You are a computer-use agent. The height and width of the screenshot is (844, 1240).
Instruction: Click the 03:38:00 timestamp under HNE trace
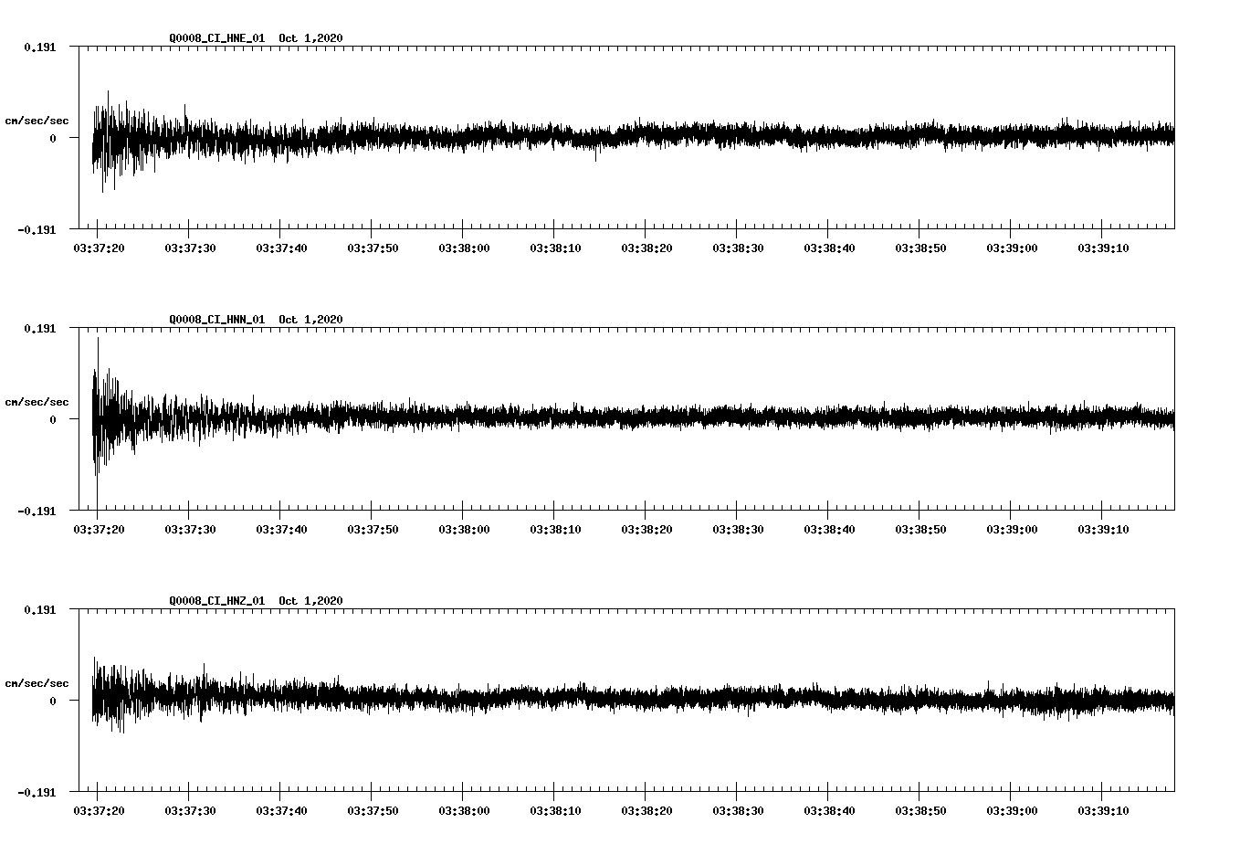(x=461, y=246)
